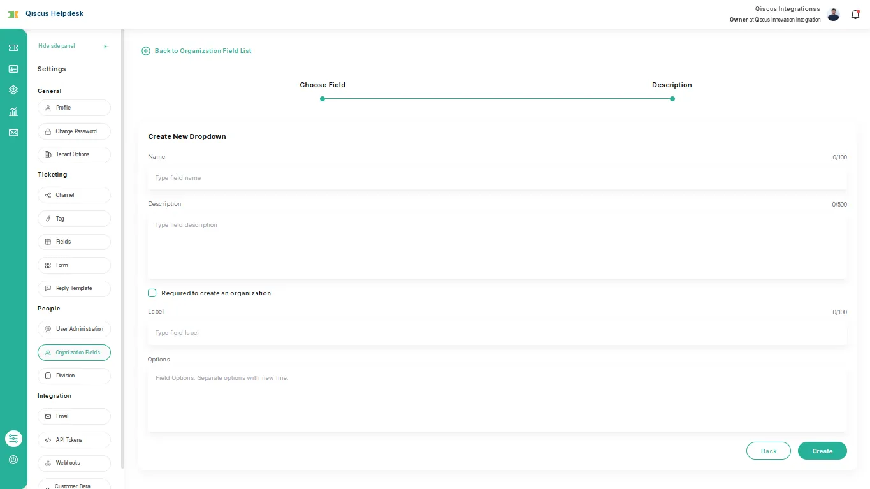Click the Create button
This screenshot has width=870, height=489.
822,451
